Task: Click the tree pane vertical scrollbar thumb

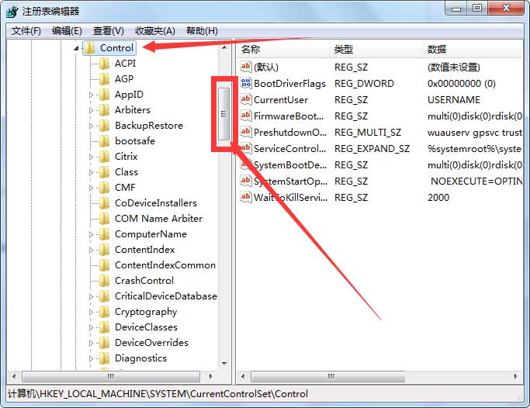Action: tap(223, 114)
